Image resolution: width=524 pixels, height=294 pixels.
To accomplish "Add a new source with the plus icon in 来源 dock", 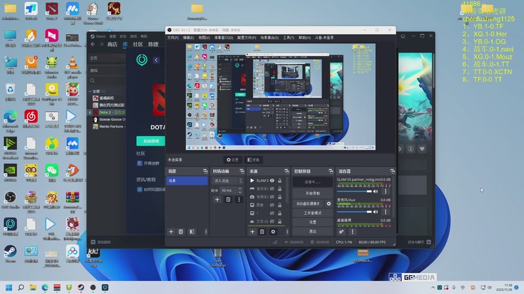I will coord(252,232).
